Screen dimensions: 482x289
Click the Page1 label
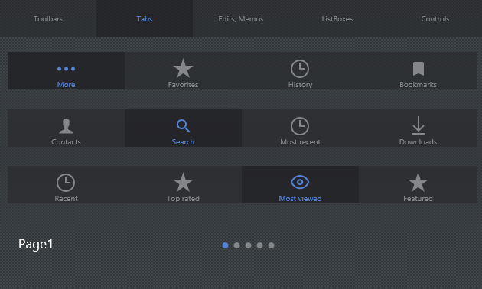(36, 245)
